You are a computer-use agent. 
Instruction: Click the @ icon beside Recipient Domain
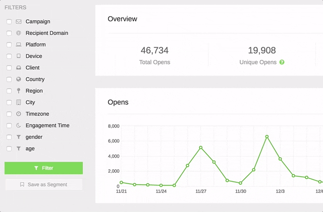19,33
